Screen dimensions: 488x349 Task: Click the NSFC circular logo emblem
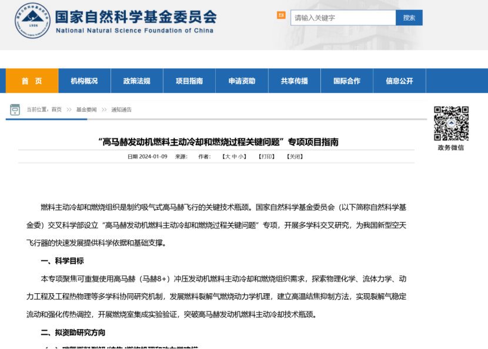[x=32, y=21]
